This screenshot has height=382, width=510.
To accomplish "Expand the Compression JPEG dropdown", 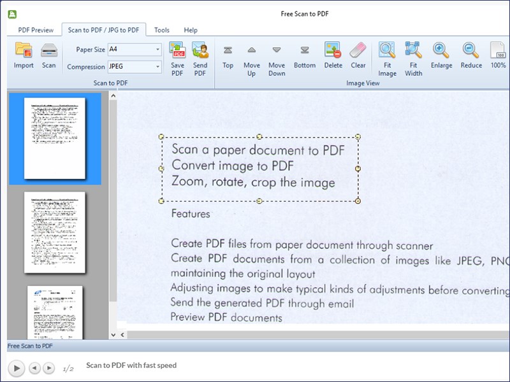I will [158, 67].
